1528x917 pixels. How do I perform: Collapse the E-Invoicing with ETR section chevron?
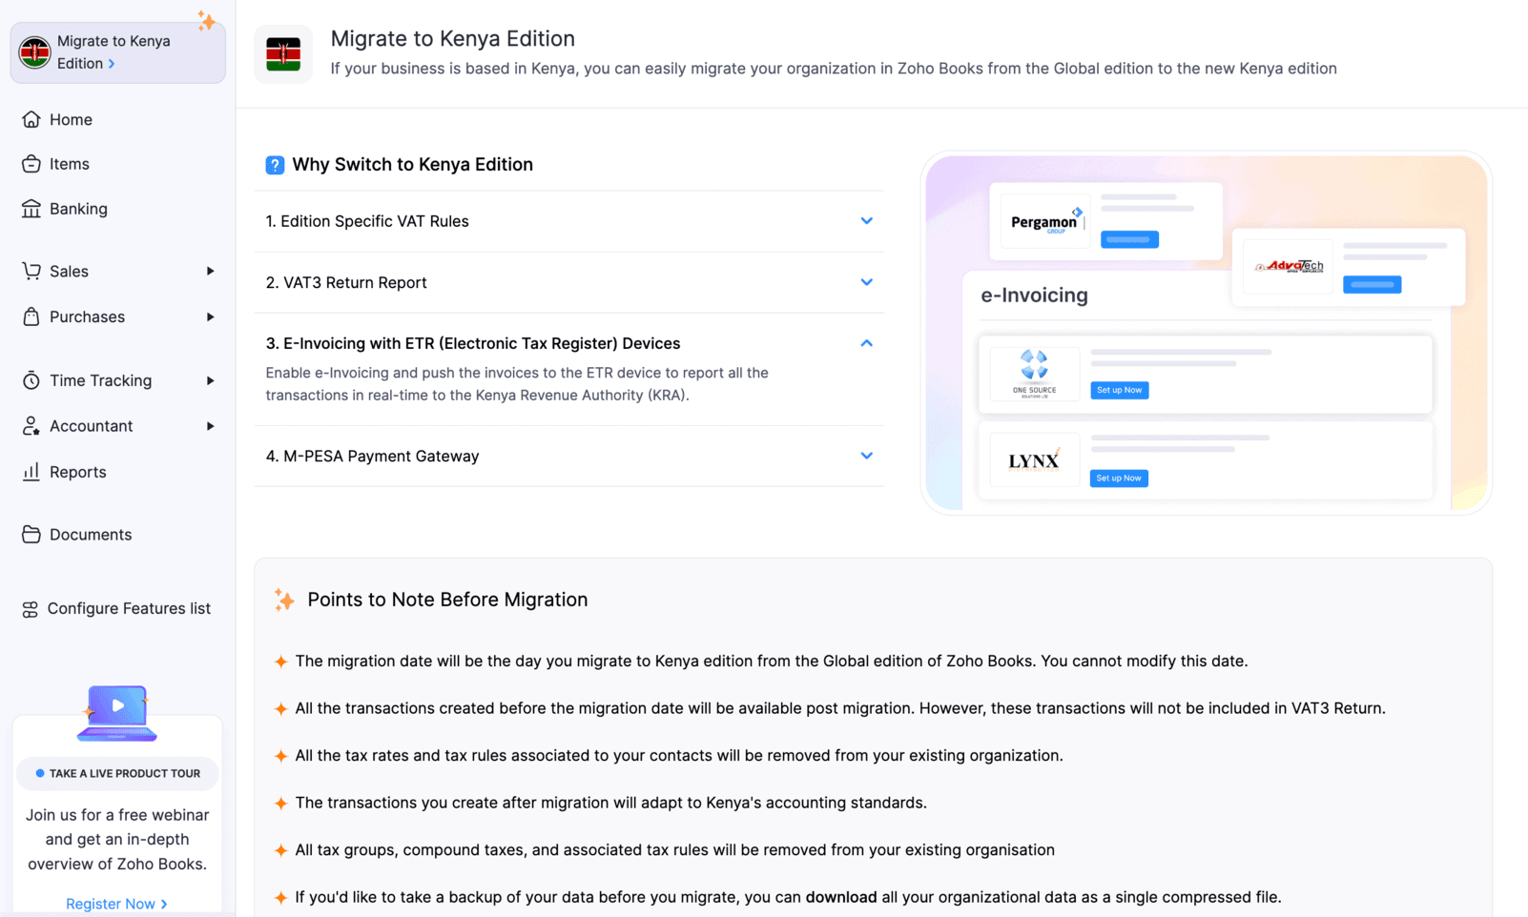click(x=866, y=343)
